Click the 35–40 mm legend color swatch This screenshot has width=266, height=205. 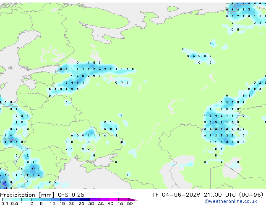(x=104, y=200)
